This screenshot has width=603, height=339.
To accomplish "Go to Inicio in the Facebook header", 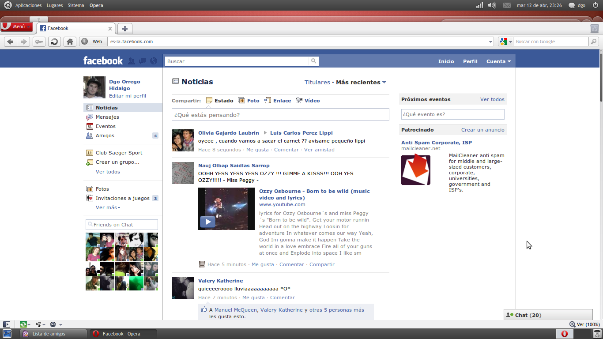I will [446, 61].
